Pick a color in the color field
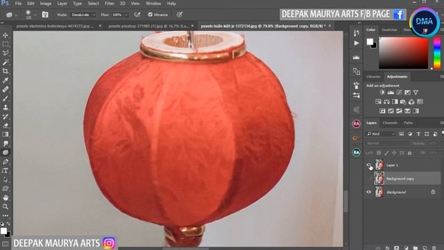This screenshot has height=250, width=444. click(x=404, y=53)
